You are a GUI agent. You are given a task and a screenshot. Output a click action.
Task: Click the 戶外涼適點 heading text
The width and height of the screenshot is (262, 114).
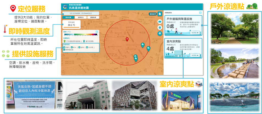[227, 7]
